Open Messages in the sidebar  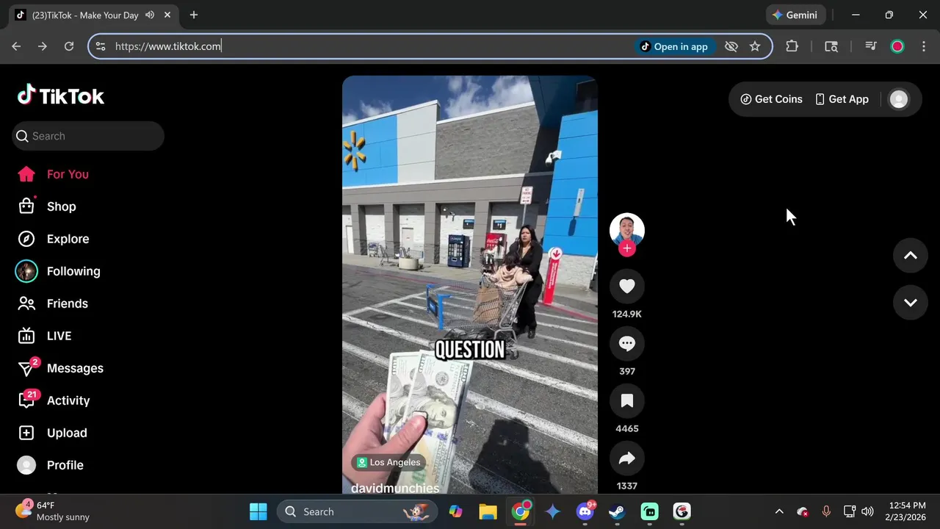point(60,368)
